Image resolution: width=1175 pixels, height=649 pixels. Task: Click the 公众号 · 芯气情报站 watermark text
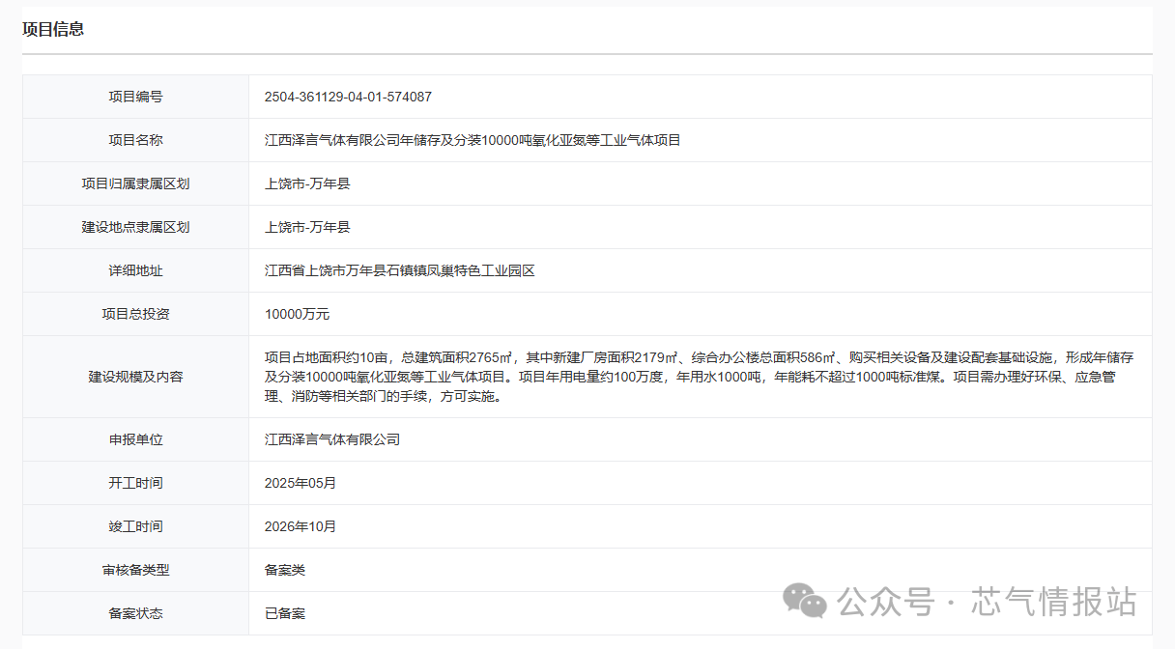pos(986,602)
